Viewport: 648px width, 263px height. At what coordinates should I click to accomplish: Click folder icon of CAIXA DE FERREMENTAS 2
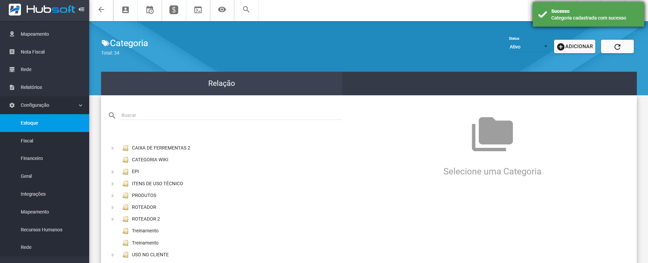[x=125, y=148]
